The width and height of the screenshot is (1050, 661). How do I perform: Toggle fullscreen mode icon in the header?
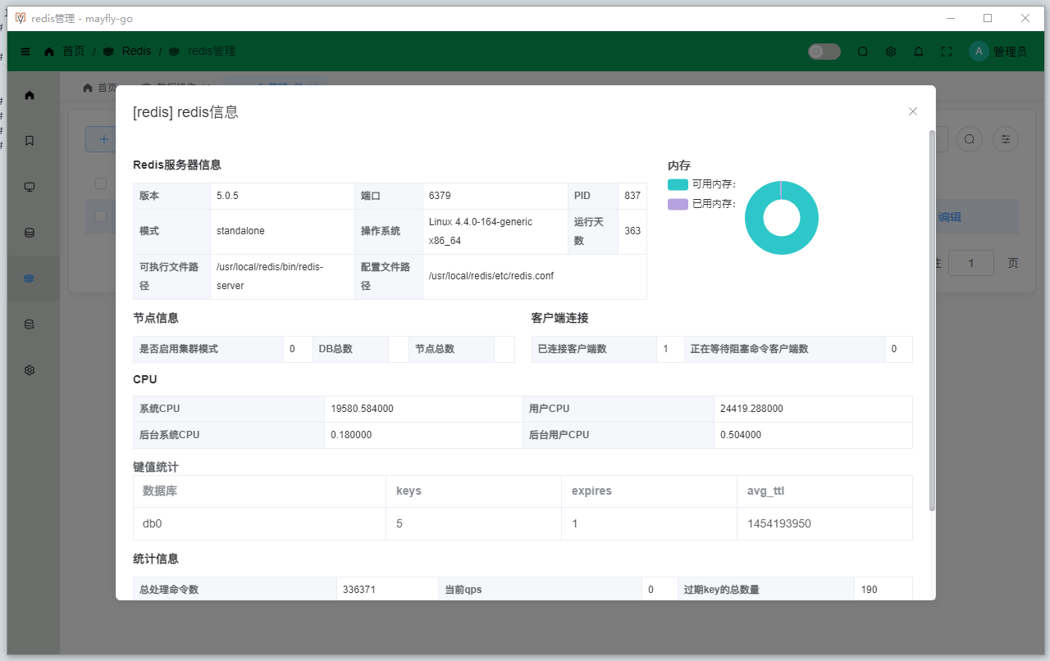[947, 52]
